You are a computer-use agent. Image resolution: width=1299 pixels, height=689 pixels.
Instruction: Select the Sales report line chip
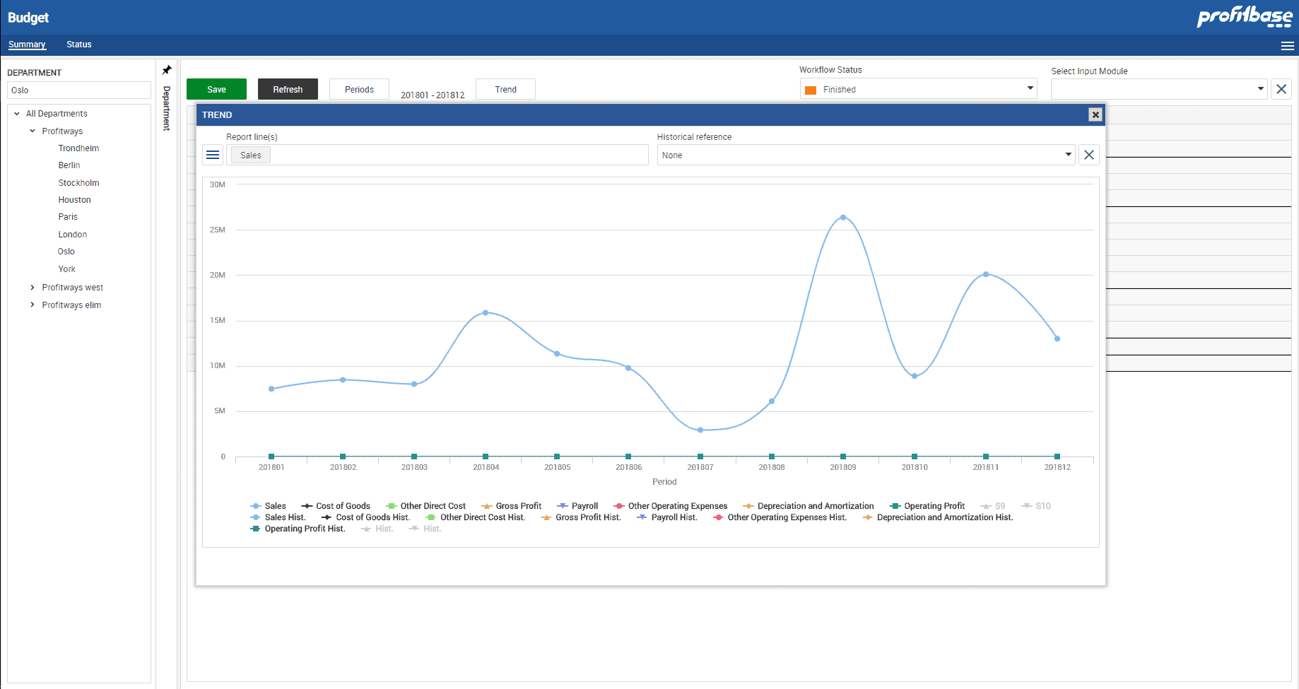tap(250, 155)
